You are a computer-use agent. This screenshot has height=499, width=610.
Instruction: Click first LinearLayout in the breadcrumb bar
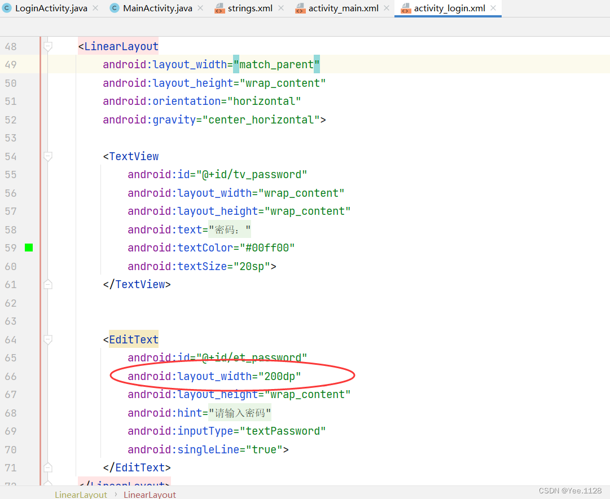coord(81,494)
